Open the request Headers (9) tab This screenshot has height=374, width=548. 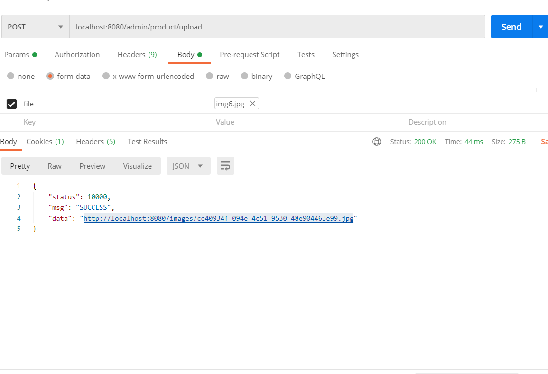[137, 55]
